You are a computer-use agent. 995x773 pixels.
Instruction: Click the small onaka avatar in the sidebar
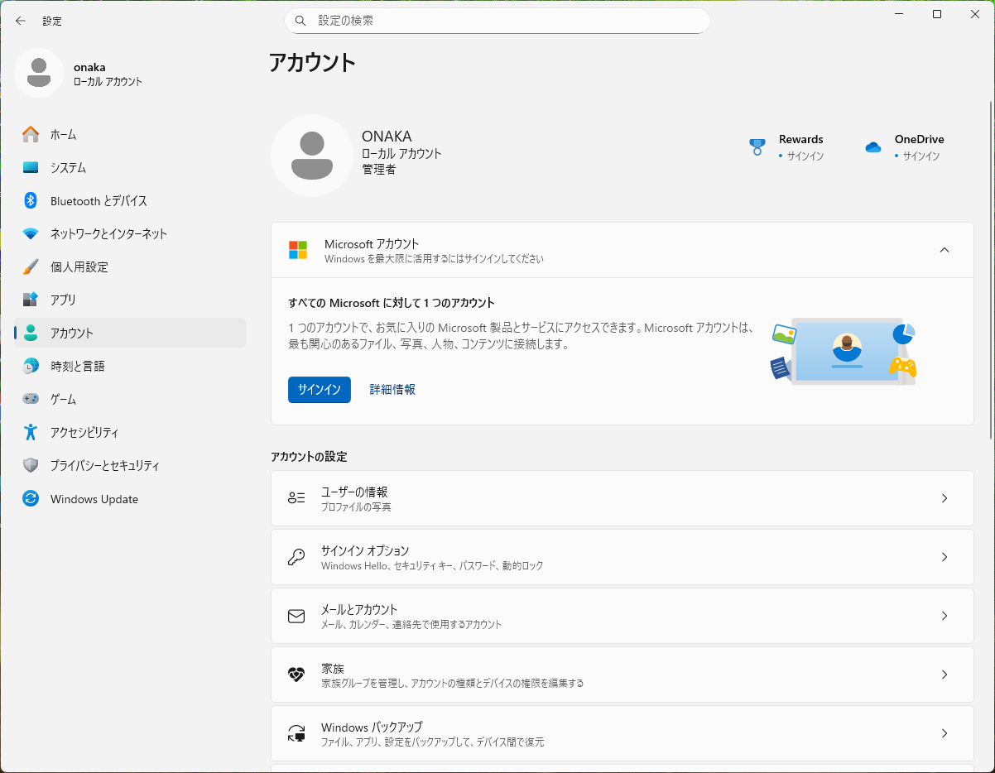(x=39, y=73)
